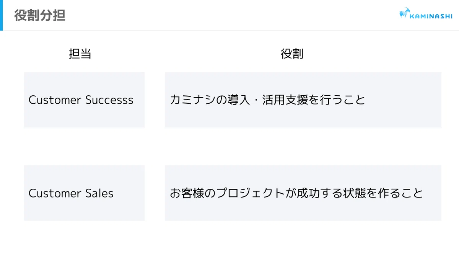Click 行うこと at end of first role
This screenshot has width=459, height=258.
point(343,100)
